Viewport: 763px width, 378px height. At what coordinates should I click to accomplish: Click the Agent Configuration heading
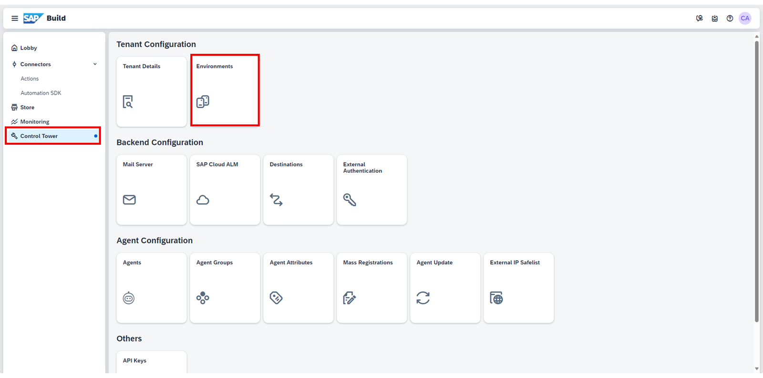coord(155,240)
